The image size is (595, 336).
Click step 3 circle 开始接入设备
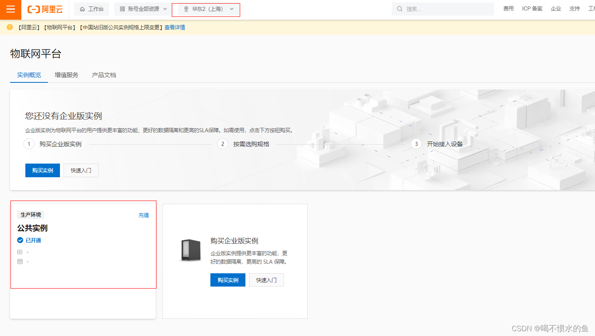pos(416,144)
